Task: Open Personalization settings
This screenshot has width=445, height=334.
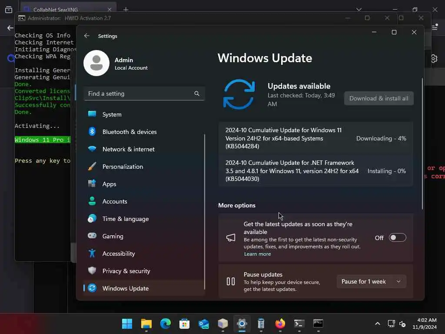Action: 144,167
